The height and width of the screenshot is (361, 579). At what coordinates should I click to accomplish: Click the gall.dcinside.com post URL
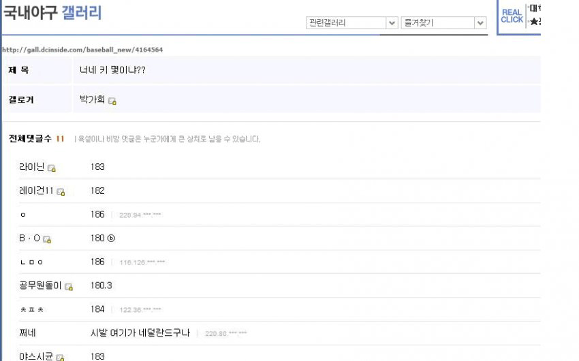[82, 50]
